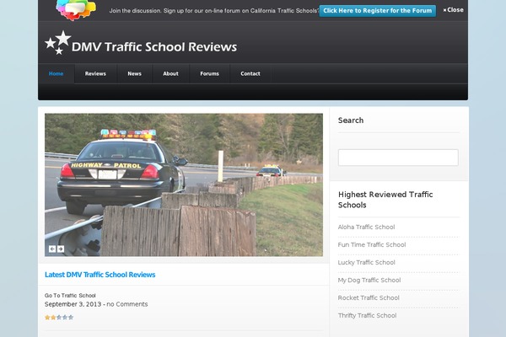Click the Latest DMV Traffic School Reviews heading
Screen dimensions: 506x337
point(100,275)
